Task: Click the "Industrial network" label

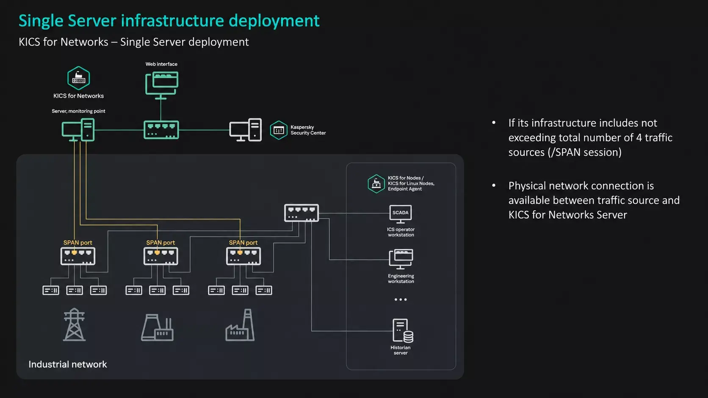Action: (68, 365)
